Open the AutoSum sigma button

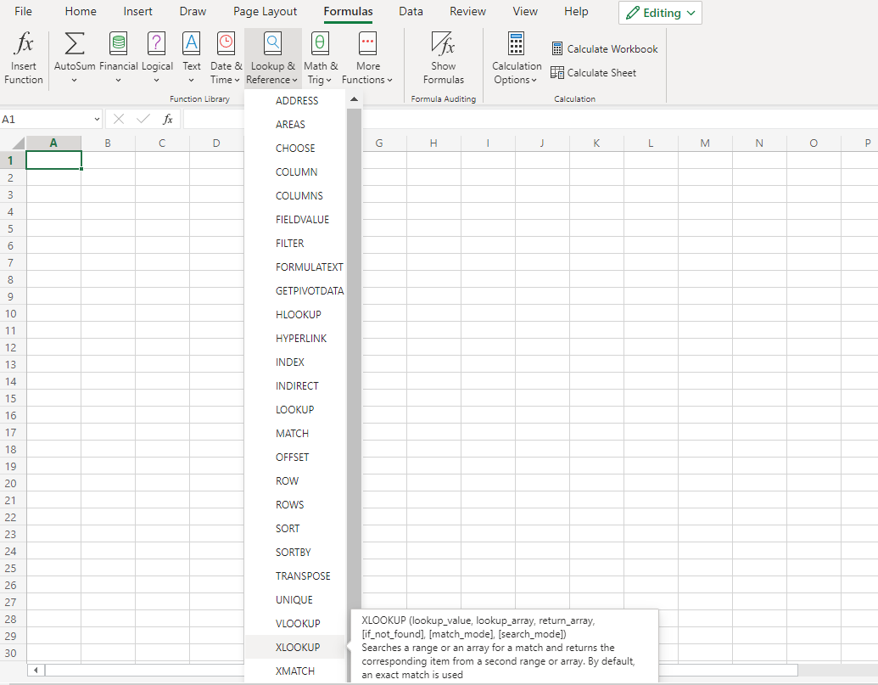click(x=75, y=45)
